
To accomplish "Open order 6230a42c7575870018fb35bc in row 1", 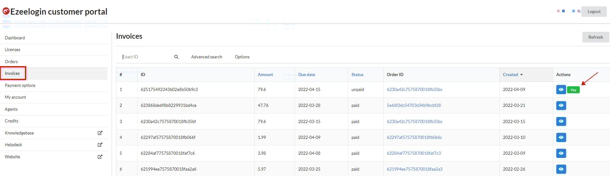I will [415, 90].
